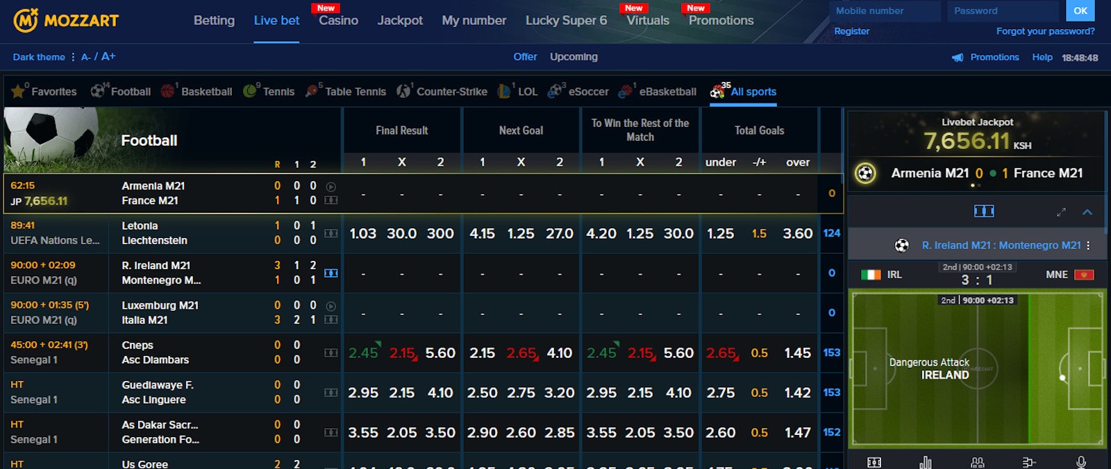The image size is (1111, 469).
Task: Click microphone commentary icon below pitch
Action: 1080,462
